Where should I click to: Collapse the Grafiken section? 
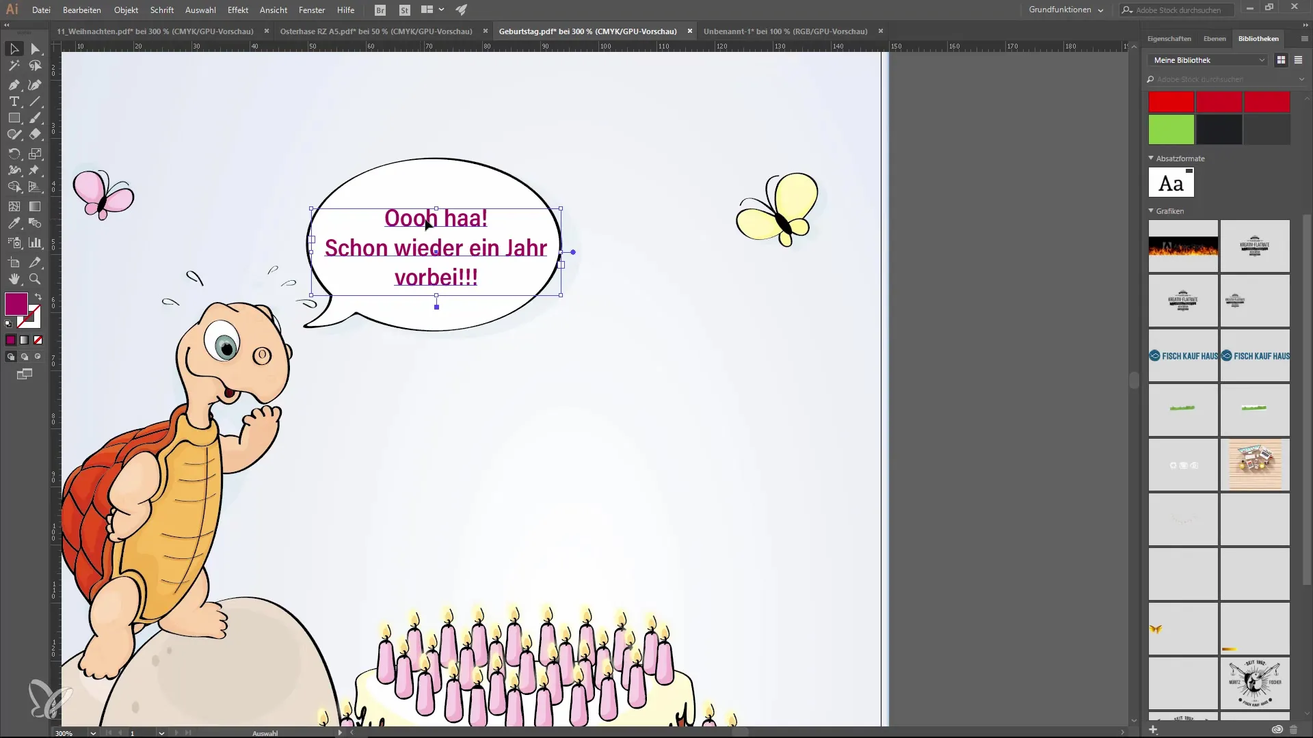(x=1151, y=210)
